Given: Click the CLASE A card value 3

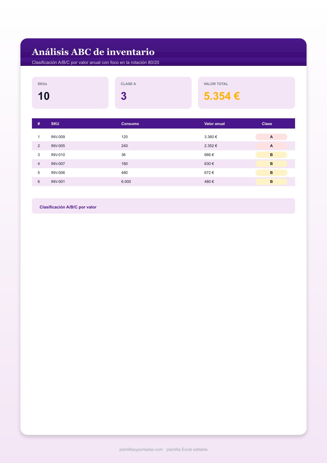Looking at the screenshot, I should tap(124, 96).
